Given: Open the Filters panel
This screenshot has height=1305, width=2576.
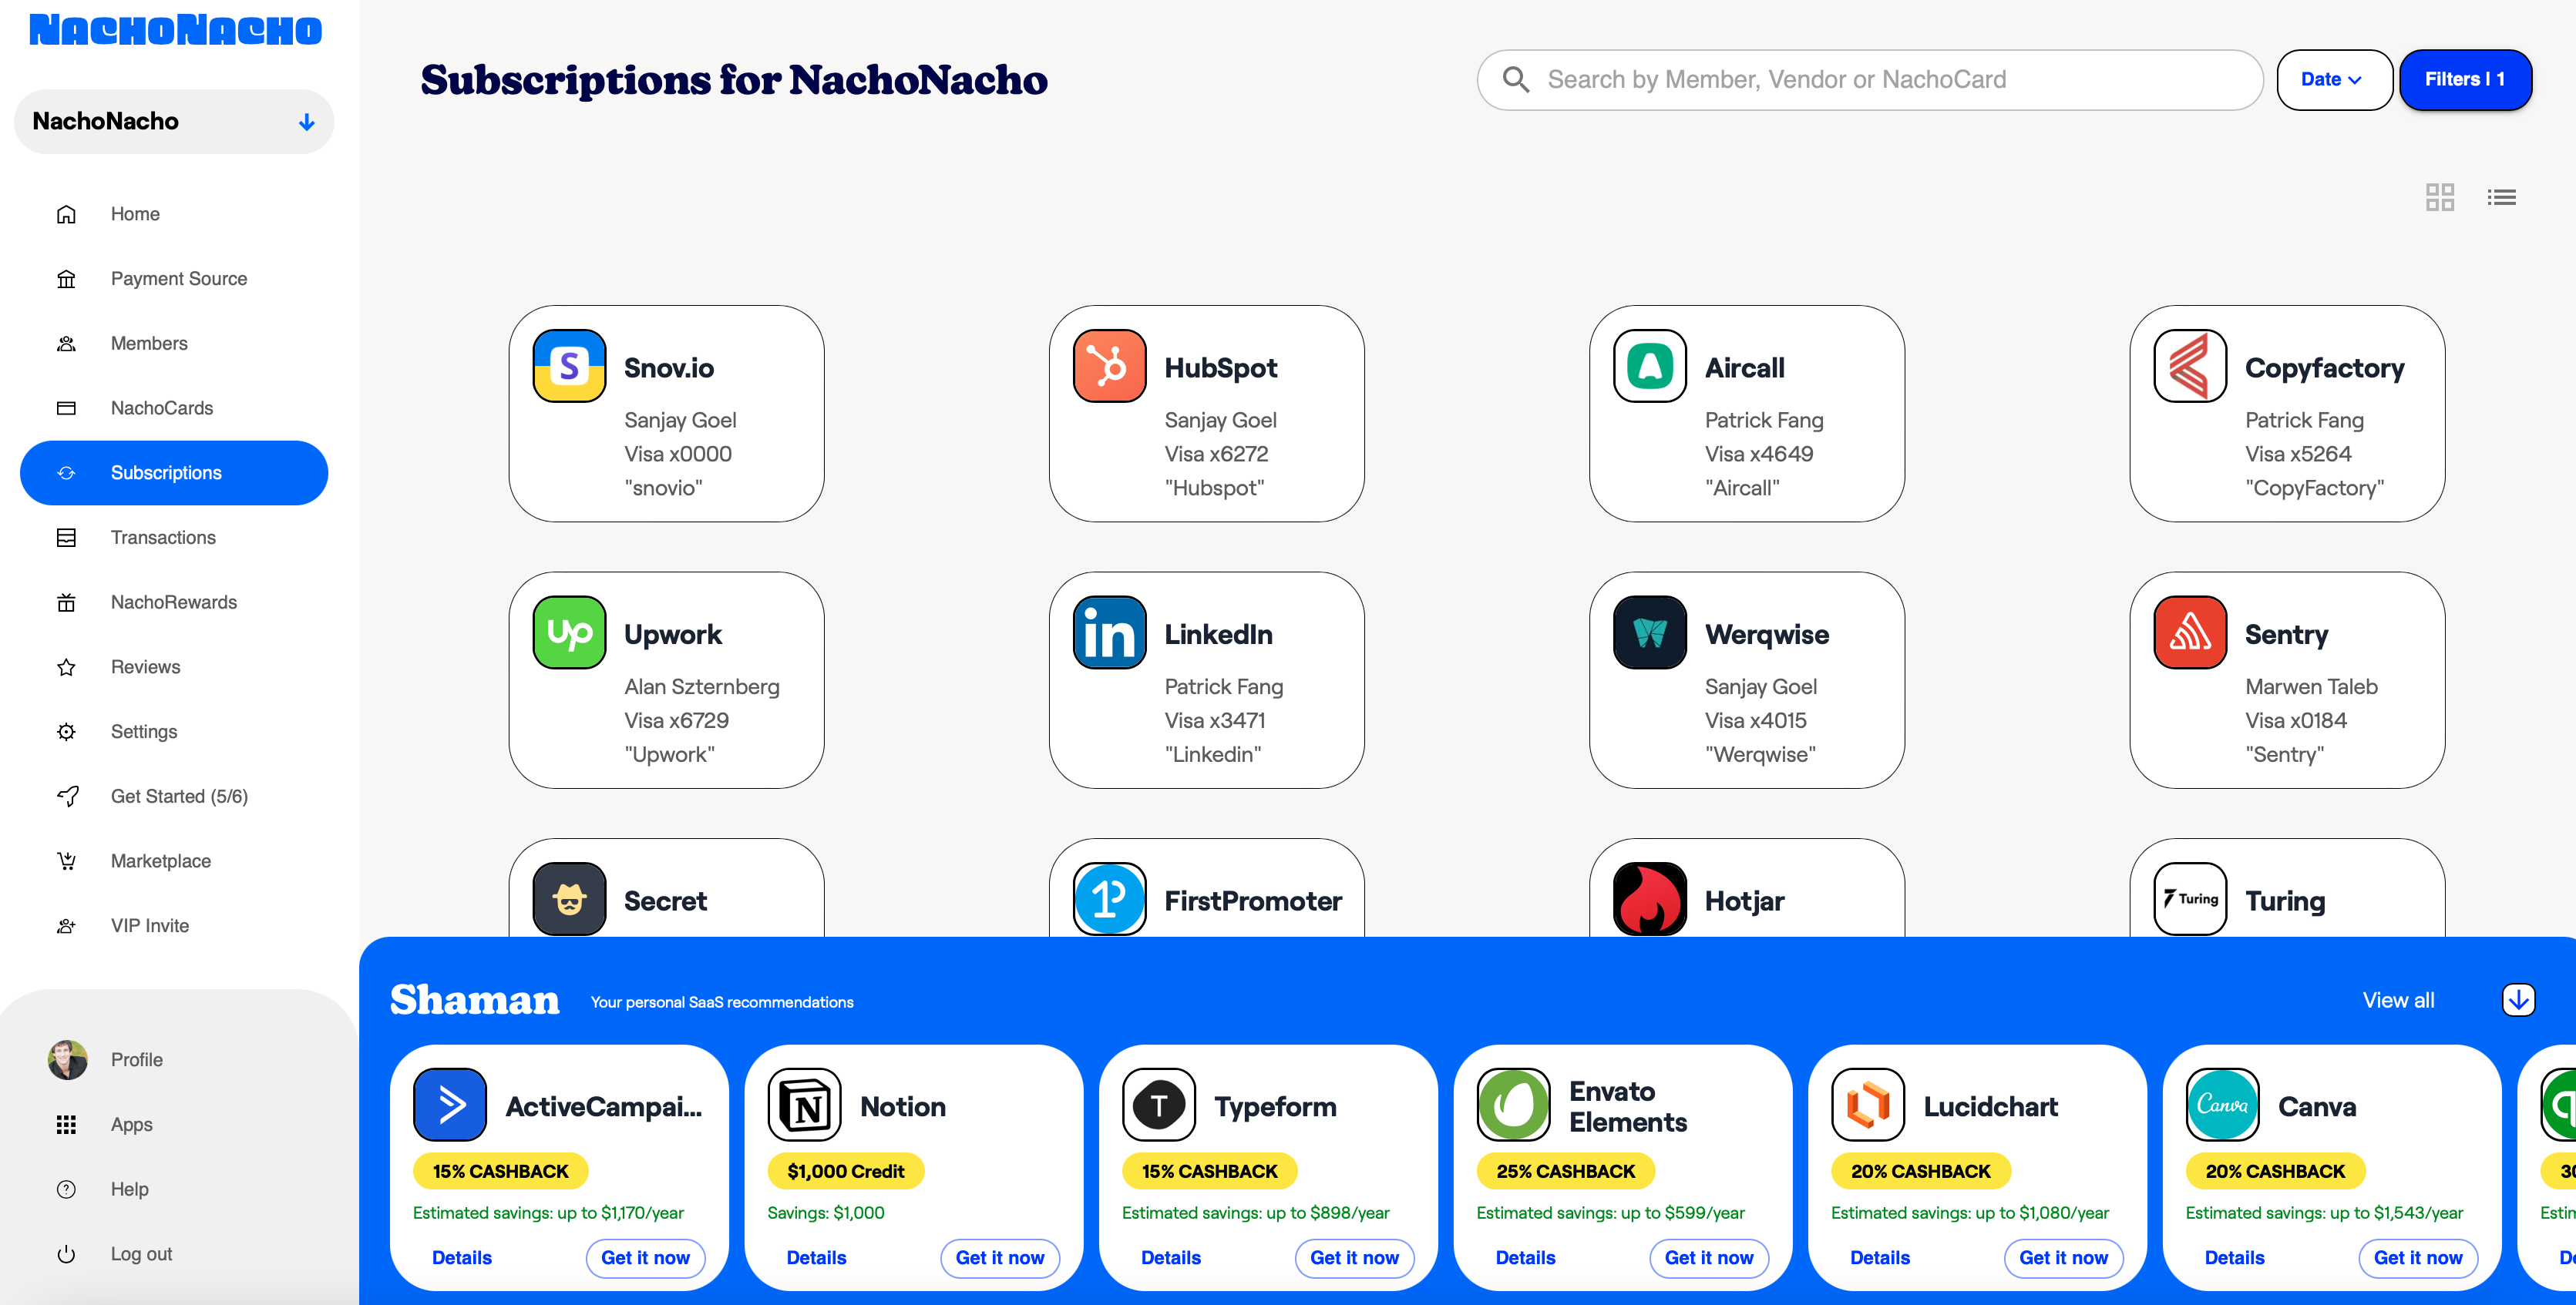Looking at the screenshot, I should [2465, 79].
